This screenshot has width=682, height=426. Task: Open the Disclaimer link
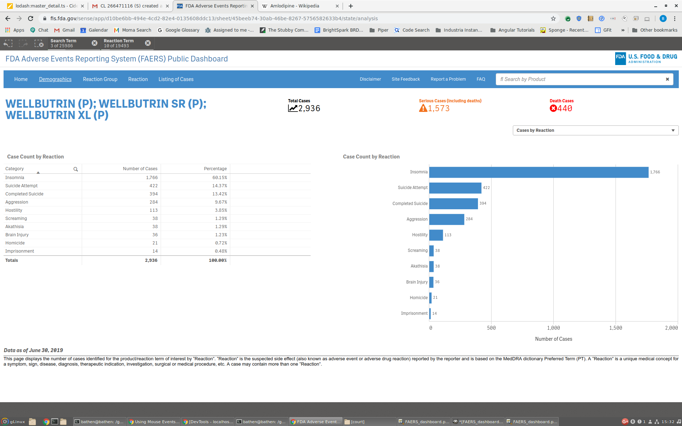(x=370, y=79)
